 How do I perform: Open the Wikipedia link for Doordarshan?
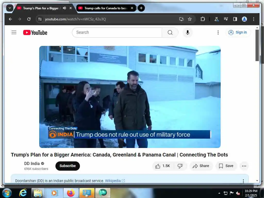click(115, 181)
